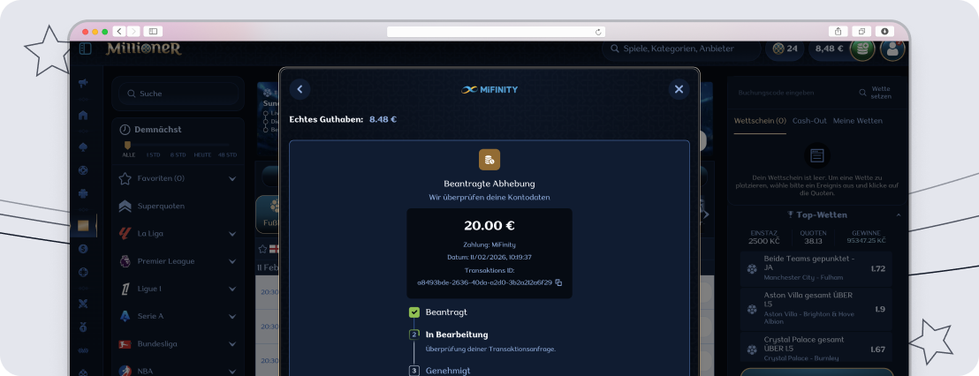979x376 pixels.
Task: Switch to the Meine Wetten tab
Action: 858,121
